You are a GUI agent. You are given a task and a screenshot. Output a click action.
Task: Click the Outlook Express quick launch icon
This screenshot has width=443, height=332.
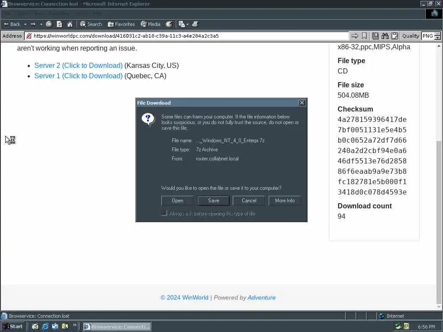[x=55, y=327]
